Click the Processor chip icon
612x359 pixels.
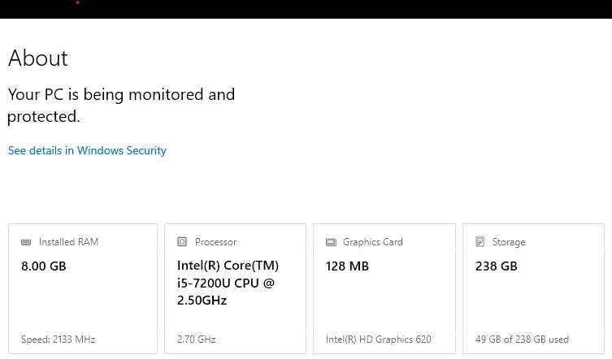coord(182,242)
